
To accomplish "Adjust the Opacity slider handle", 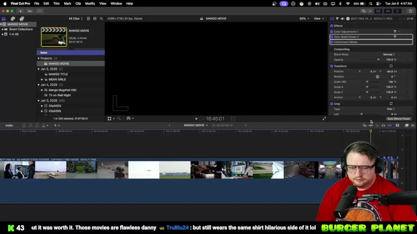I will (378, 59).
